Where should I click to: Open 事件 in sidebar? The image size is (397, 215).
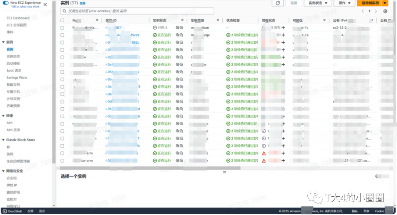[x=10, y=32]
